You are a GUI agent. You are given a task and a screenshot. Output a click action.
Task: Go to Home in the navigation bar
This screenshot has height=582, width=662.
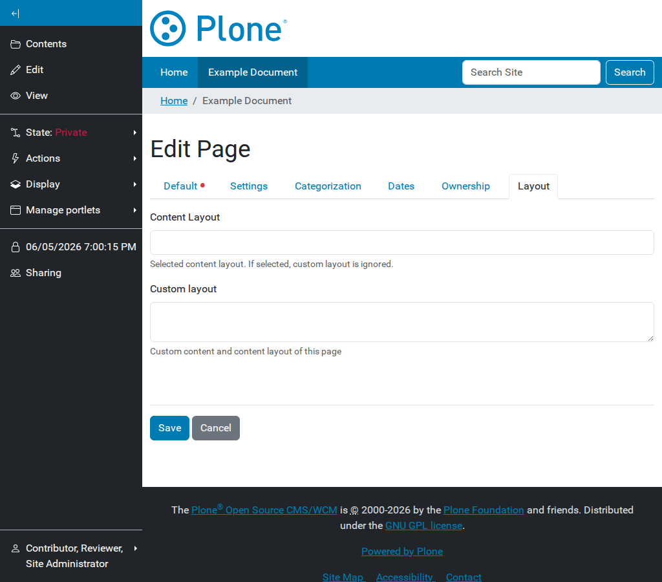[174, 72]
